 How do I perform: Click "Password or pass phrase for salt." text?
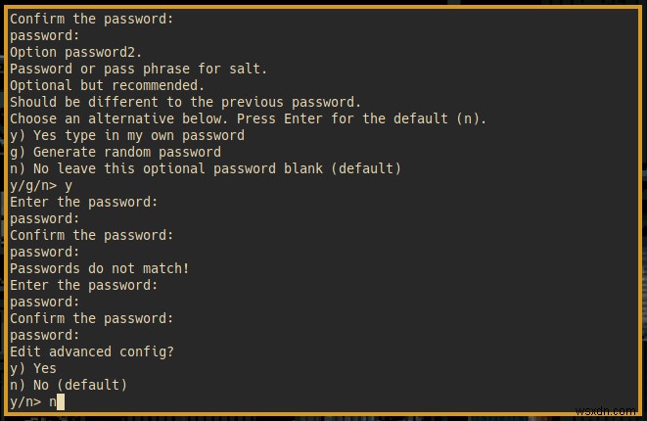[x=137, y=69]
